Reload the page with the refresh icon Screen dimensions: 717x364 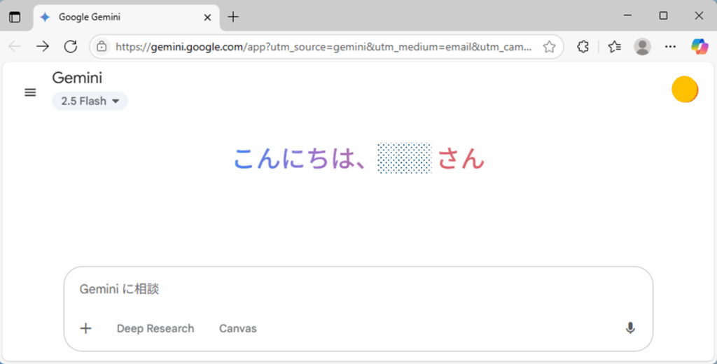[x=71, y=46]
